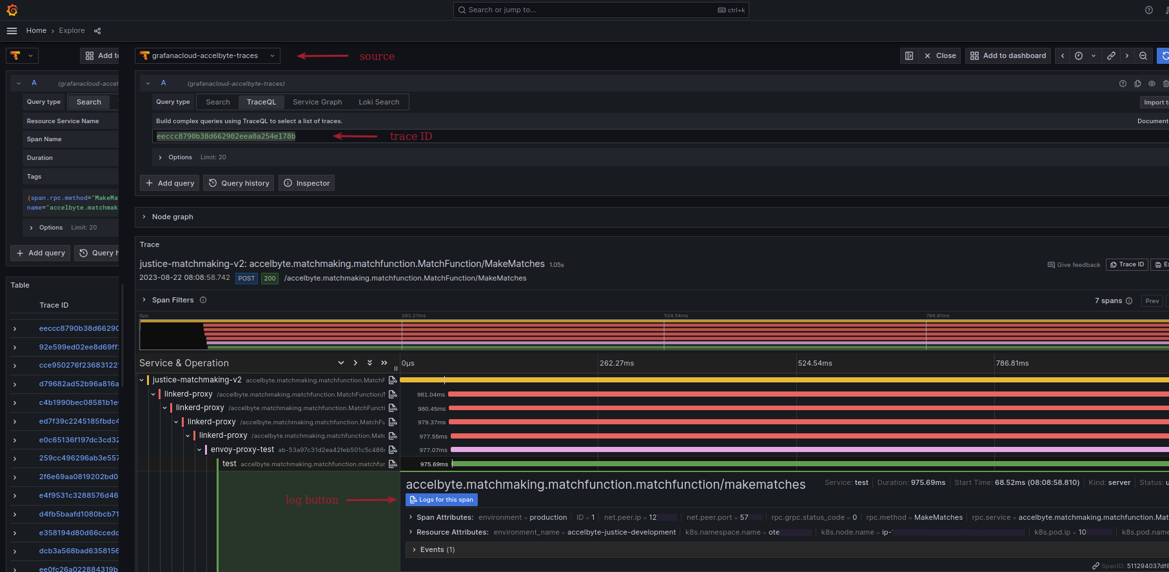Expand all with double-chevron-right icon

click(x=384, y=363)
